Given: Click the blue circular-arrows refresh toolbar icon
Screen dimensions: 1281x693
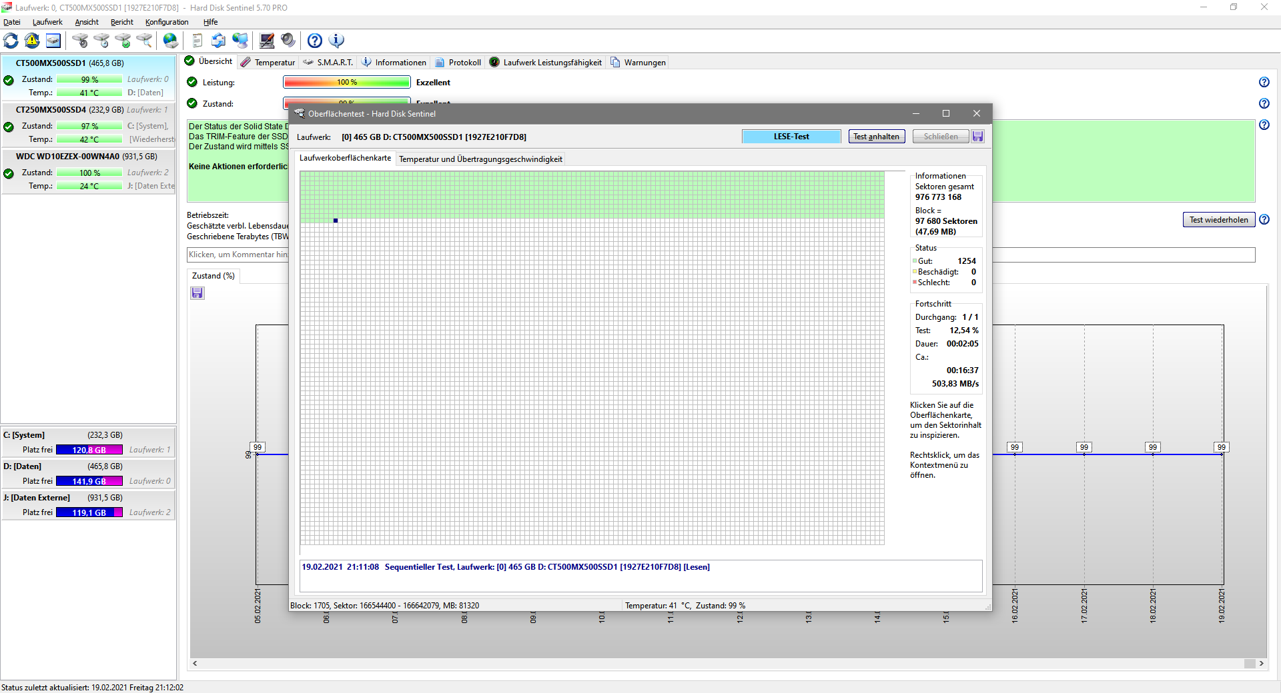Looking at the screenshot, I should point(11,41).
